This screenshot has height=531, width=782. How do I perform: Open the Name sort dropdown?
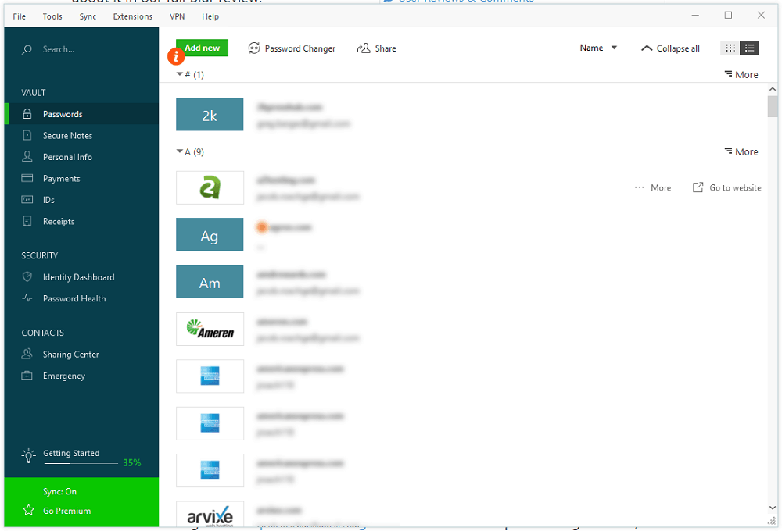point(598,48)
